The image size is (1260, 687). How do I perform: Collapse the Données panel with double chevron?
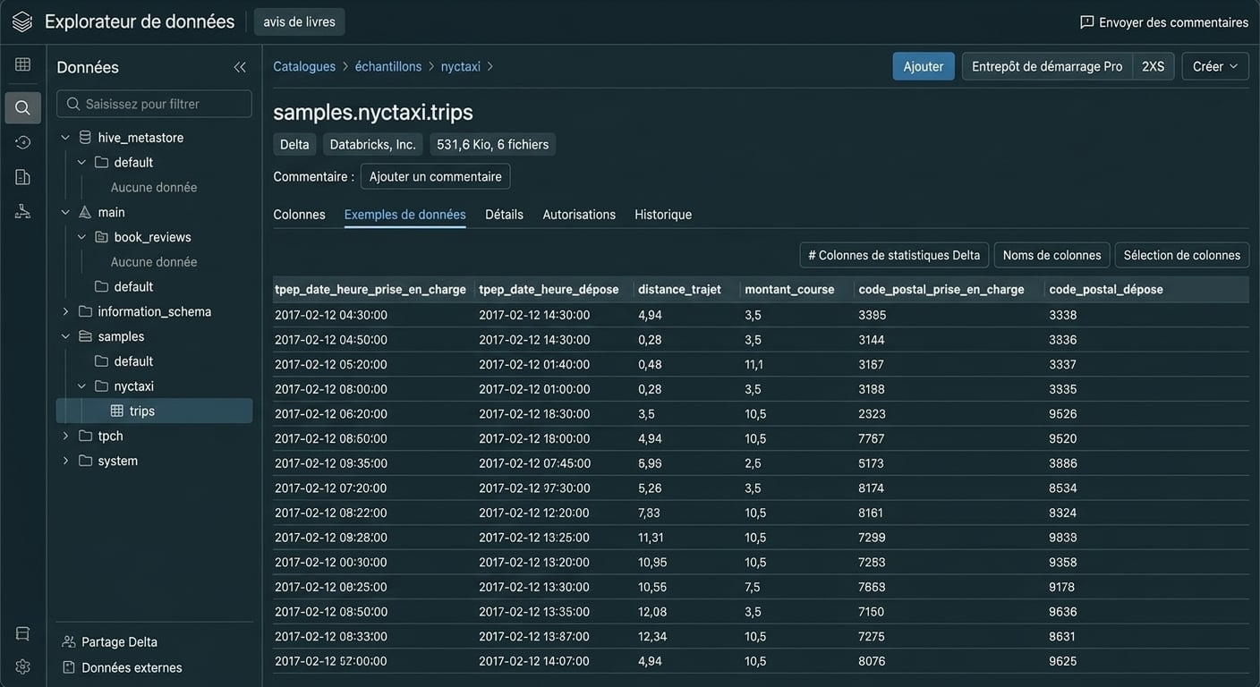click(x=239, y=67)
